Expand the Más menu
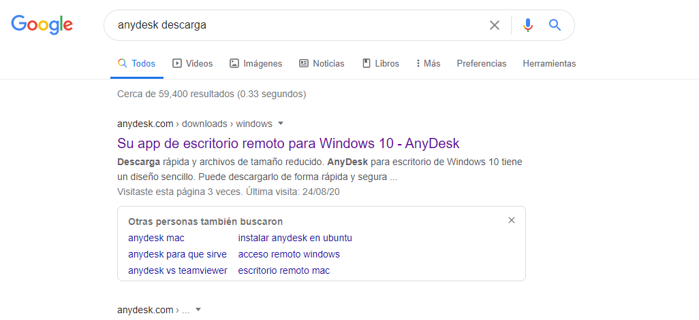This screenshot has height=320, width=699. [x=428, y=63]
